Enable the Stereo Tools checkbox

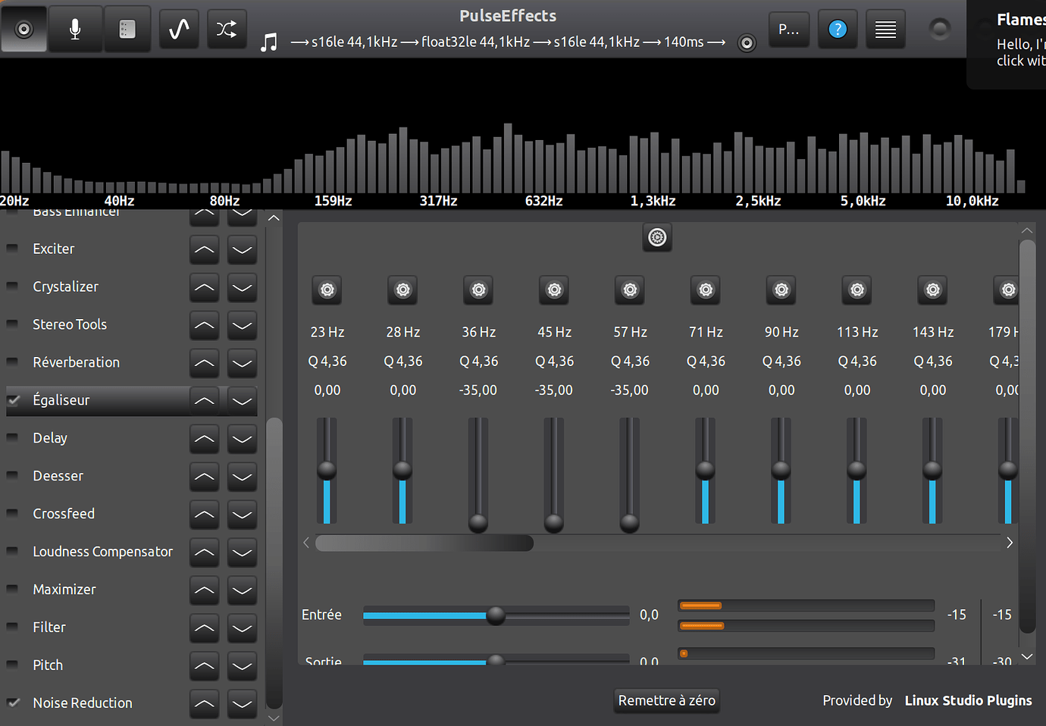(12, 324)
